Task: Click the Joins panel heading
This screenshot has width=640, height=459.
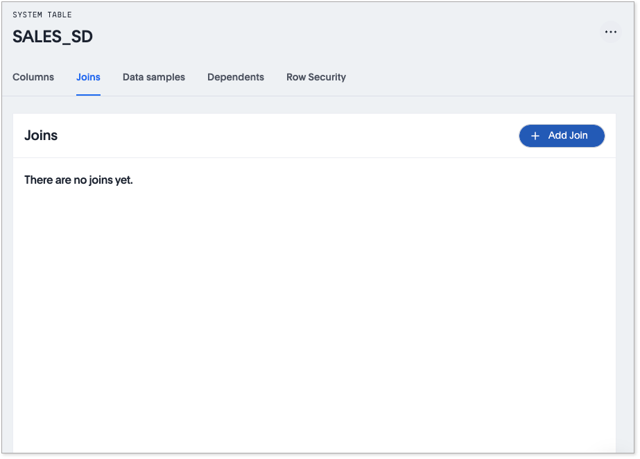Action: (x=41, y=136)
